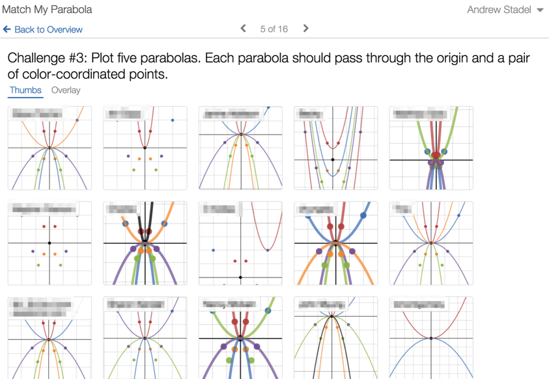Open first thumbnail in top row
The width and height of the screenshot is (549, 379).
pyautogui.click(x=49, y=148)
